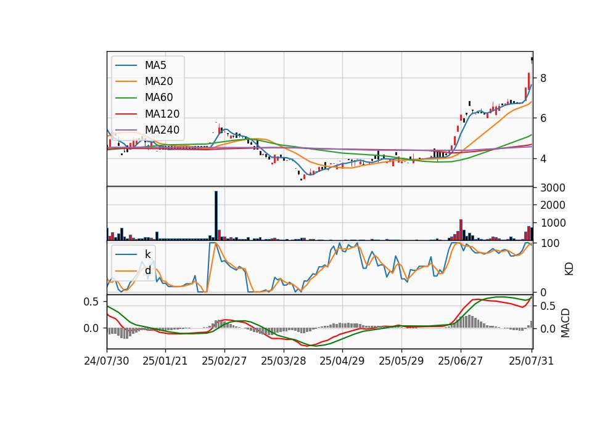Click the MA240 legend label

pyautogui.click(x=162, y=130)
